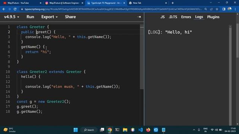Click the battery tray icon
The image size is (239, 134).
[x=221, y=130]
